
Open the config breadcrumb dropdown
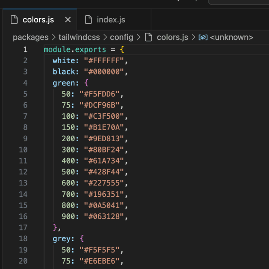coord(121,37)
